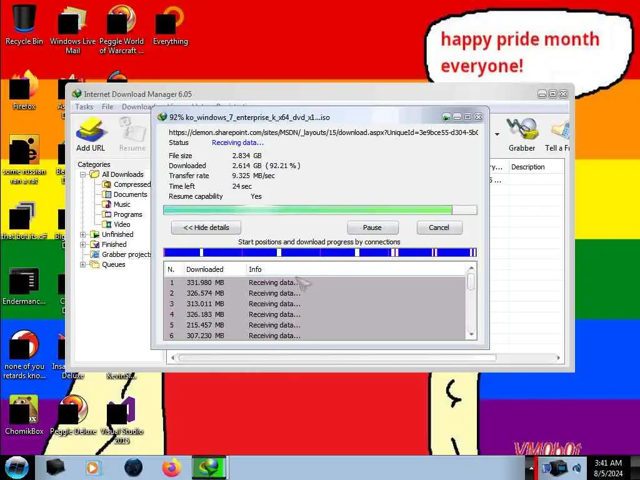Open toolbar overflow dropdown arrow near Grabber
This screenshot has width=640, height=480.
coord(497,134)
